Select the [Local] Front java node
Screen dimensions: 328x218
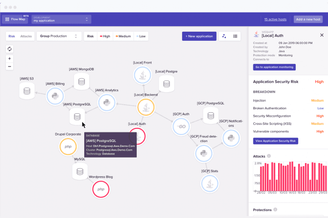142,75
